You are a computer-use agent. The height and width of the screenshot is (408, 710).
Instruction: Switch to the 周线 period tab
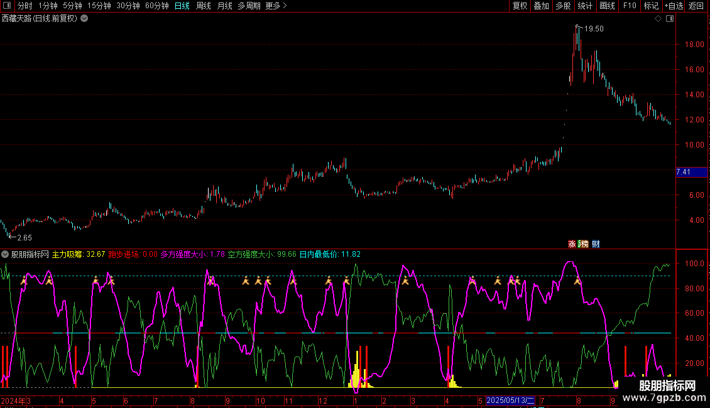pos(203,6)
